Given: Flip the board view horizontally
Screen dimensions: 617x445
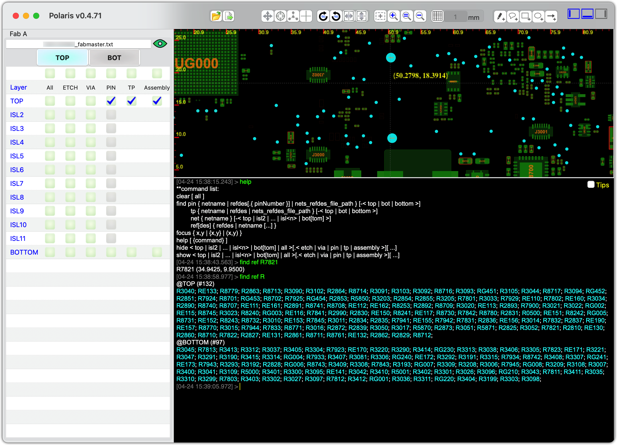Looking at the screenshot, I should coord(349,16).
